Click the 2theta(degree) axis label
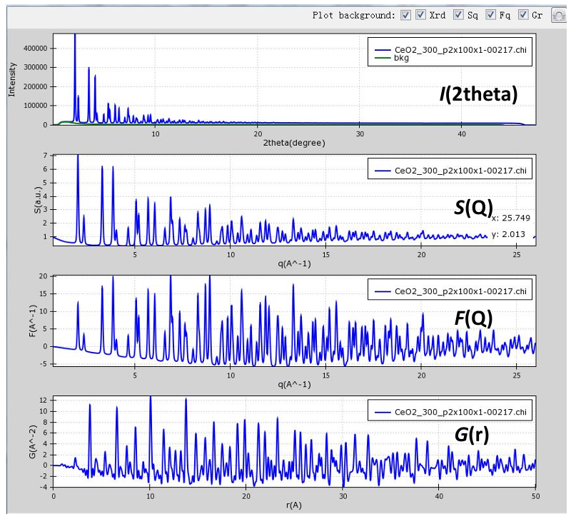571x519 pixels. 294,143
